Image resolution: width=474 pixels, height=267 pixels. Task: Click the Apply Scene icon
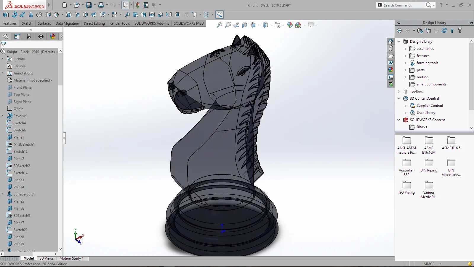coord(298,25)
